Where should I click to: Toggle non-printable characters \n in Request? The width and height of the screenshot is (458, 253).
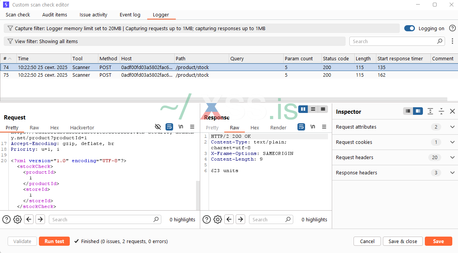tap(181, 127)
